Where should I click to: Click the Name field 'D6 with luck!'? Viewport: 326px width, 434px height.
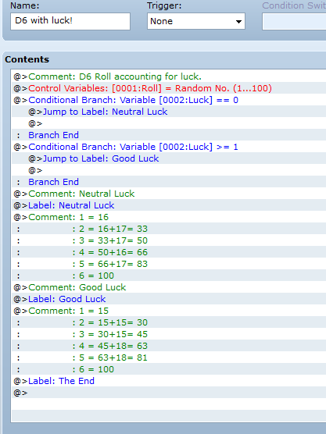tap(70, 21)
